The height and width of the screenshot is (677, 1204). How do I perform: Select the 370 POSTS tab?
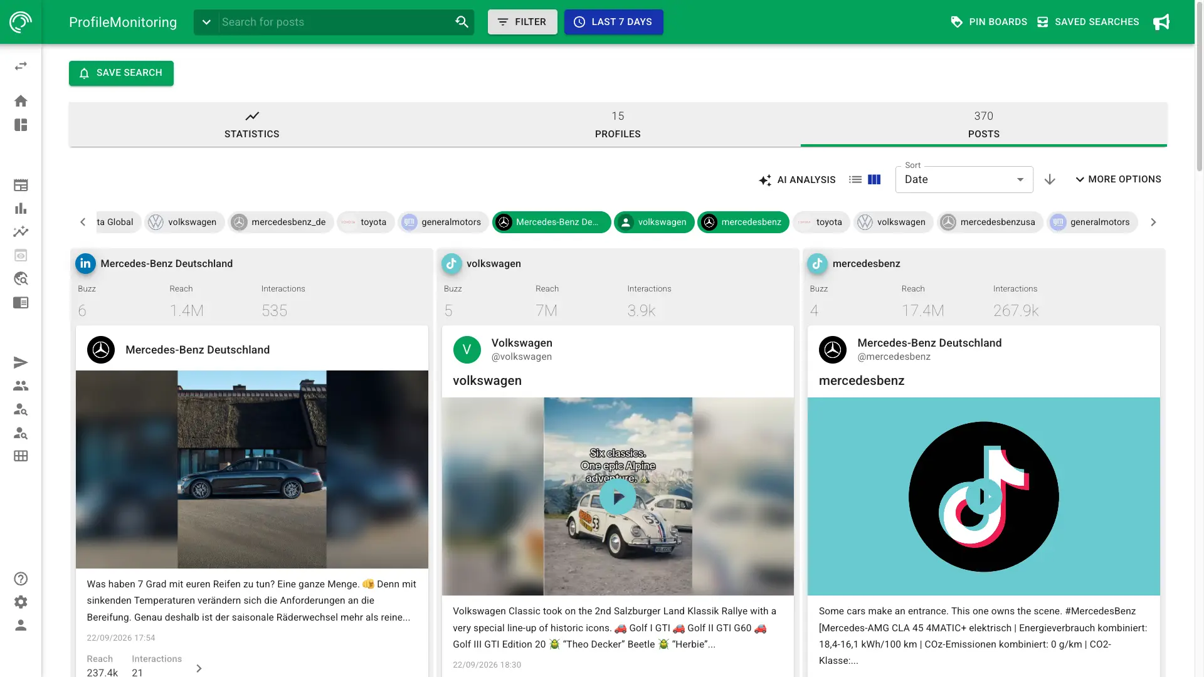pyautogui.click(x=983, y=125)
